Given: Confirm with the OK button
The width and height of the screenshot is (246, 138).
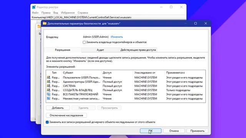Looking at the screenshot, I should [151, 131].
